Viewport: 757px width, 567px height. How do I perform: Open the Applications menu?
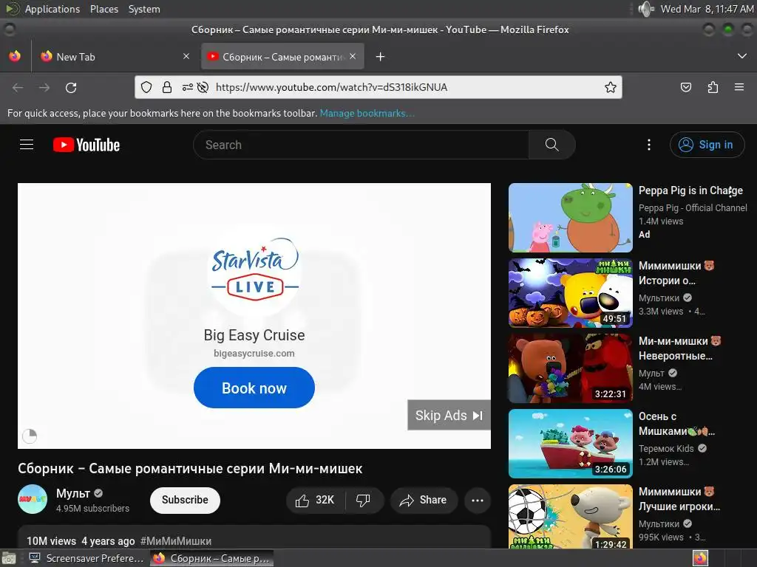[52, 9]
